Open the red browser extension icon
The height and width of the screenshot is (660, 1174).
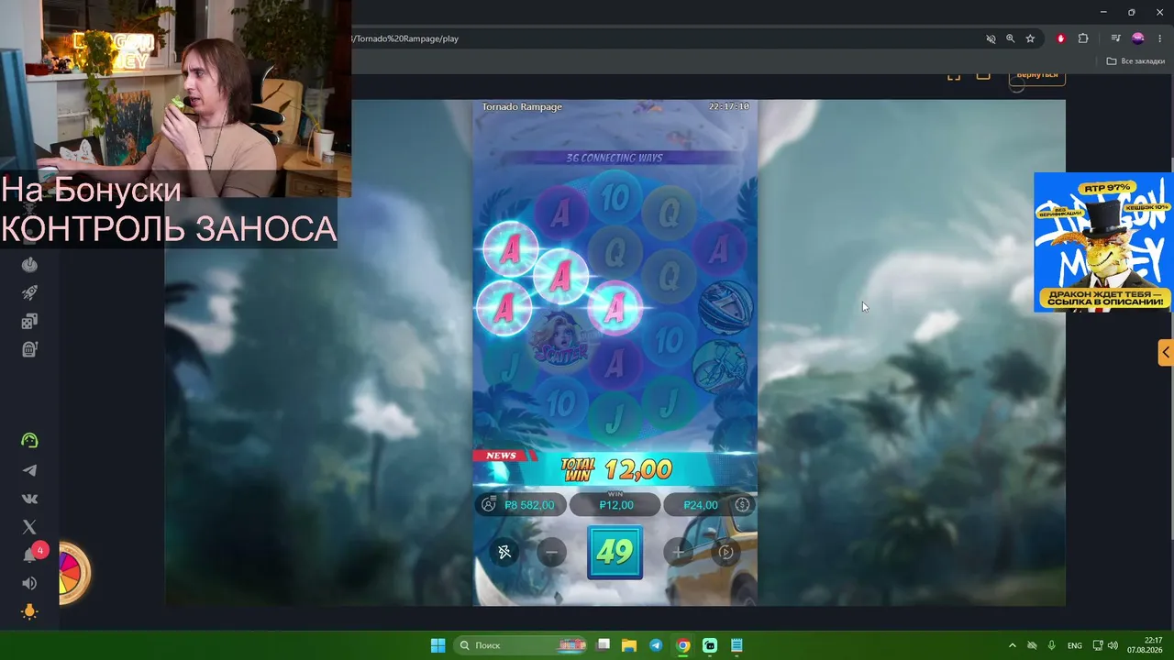(1061, 38)
